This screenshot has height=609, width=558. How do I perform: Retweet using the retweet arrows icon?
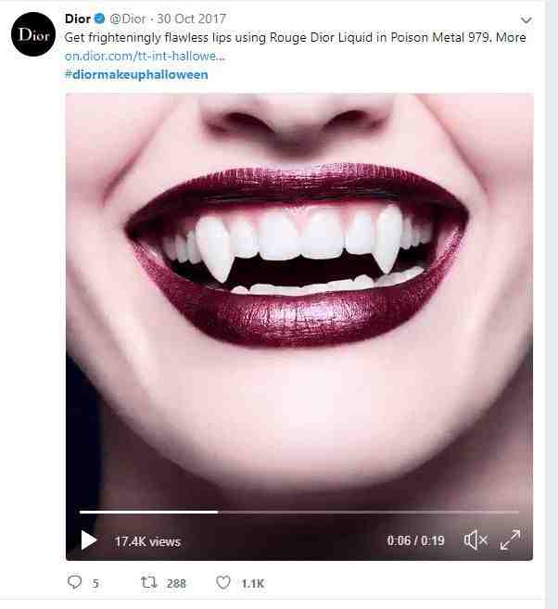148,583
